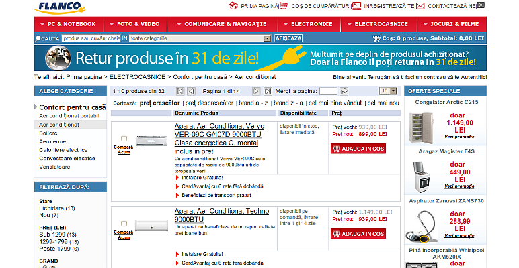The image size is (519, 268).
Task: Click ELECTROCASNICE in the breadcrumb
Action: coord(137,77)
